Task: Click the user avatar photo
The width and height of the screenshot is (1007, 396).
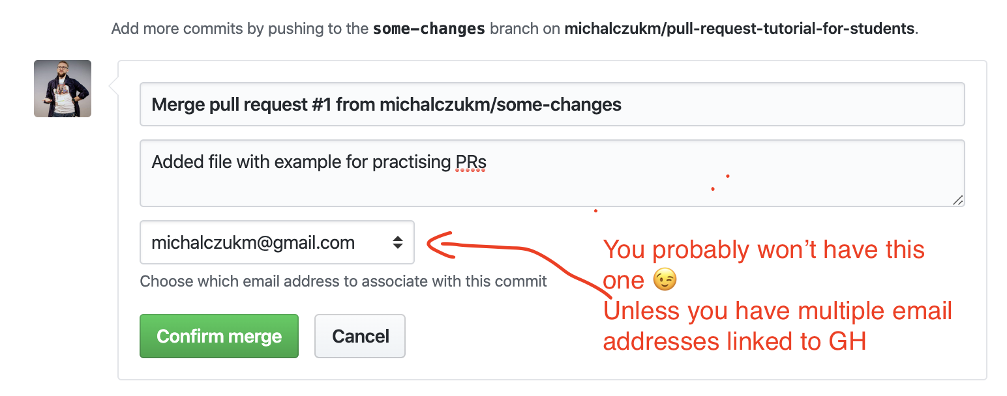Action: [x=63, y=89]
